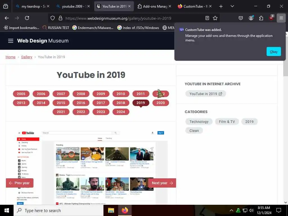
Task: Open the Extensions puzzle icon
Action: click(x=261, y=18)
